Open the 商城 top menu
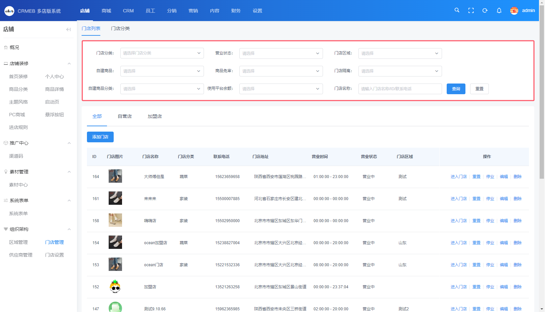The width and height of the screenshot is (545, 312). click(x=106, y=11)
